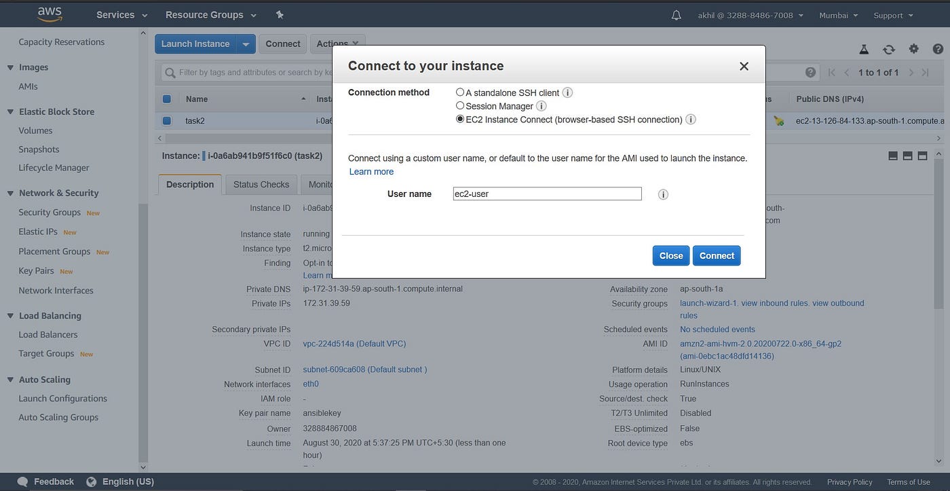Switch to the Description tab
Screen dimensions: 950x491
point(190,185)
